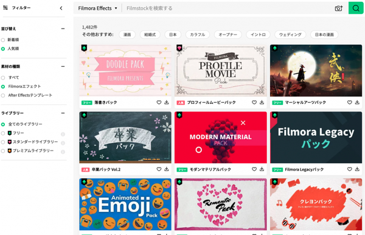Screen dimensions: 365x235
Task: Click the イントロ suggestion tag
Action: point(258,35)
